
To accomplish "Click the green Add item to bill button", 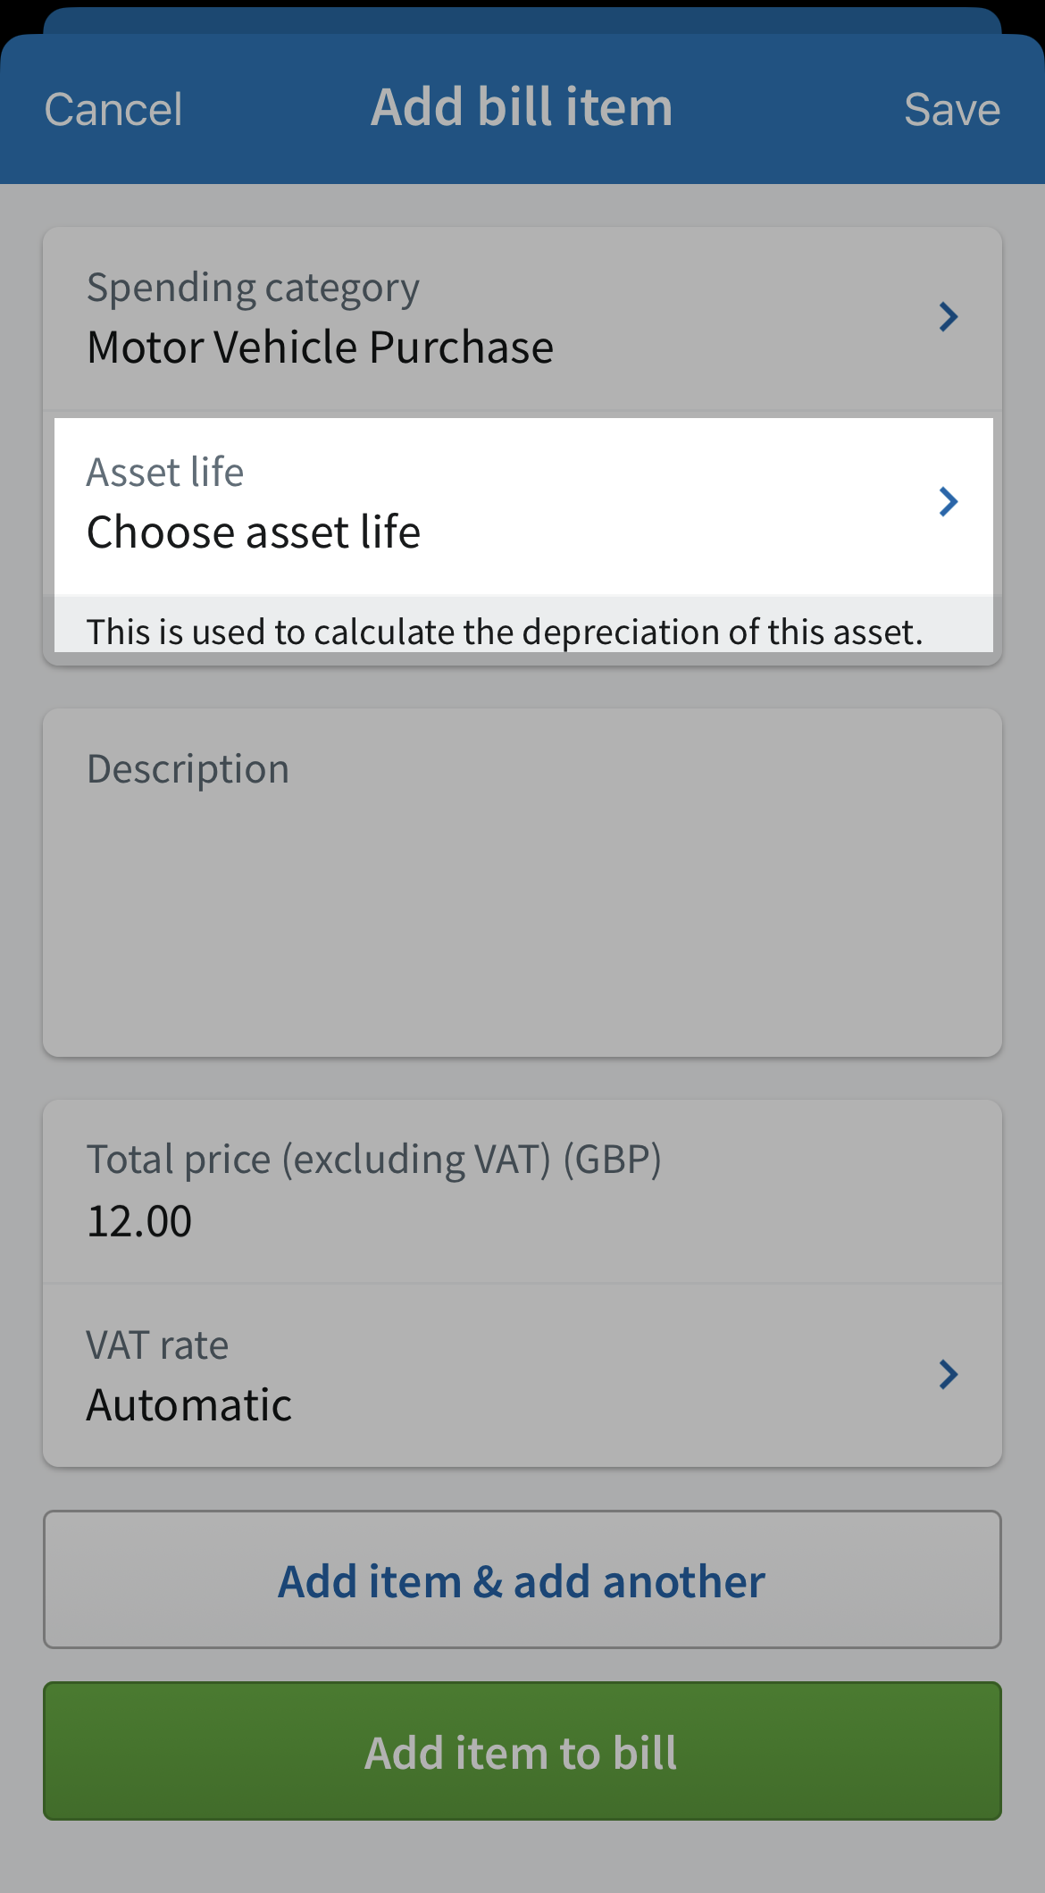I will click(522, 1752).
